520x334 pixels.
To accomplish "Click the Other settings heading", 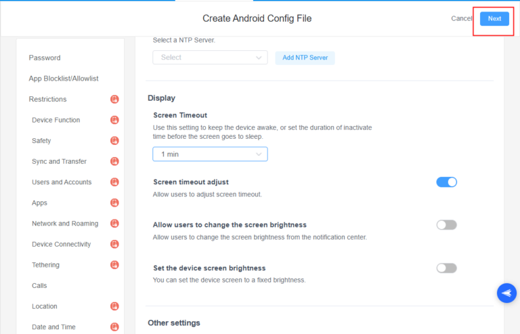I will pos(174,323).
